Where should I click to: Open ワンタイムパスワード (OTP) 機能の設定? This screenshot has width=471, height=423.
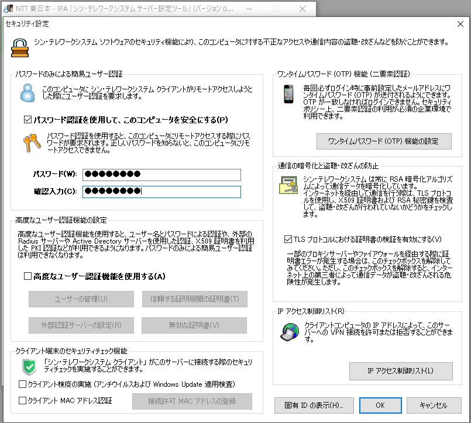pos(384,141)
